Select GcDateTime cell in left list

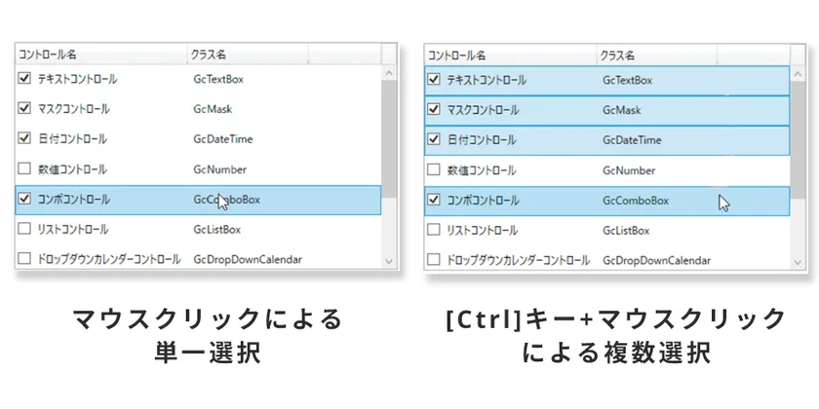(223, 138)
